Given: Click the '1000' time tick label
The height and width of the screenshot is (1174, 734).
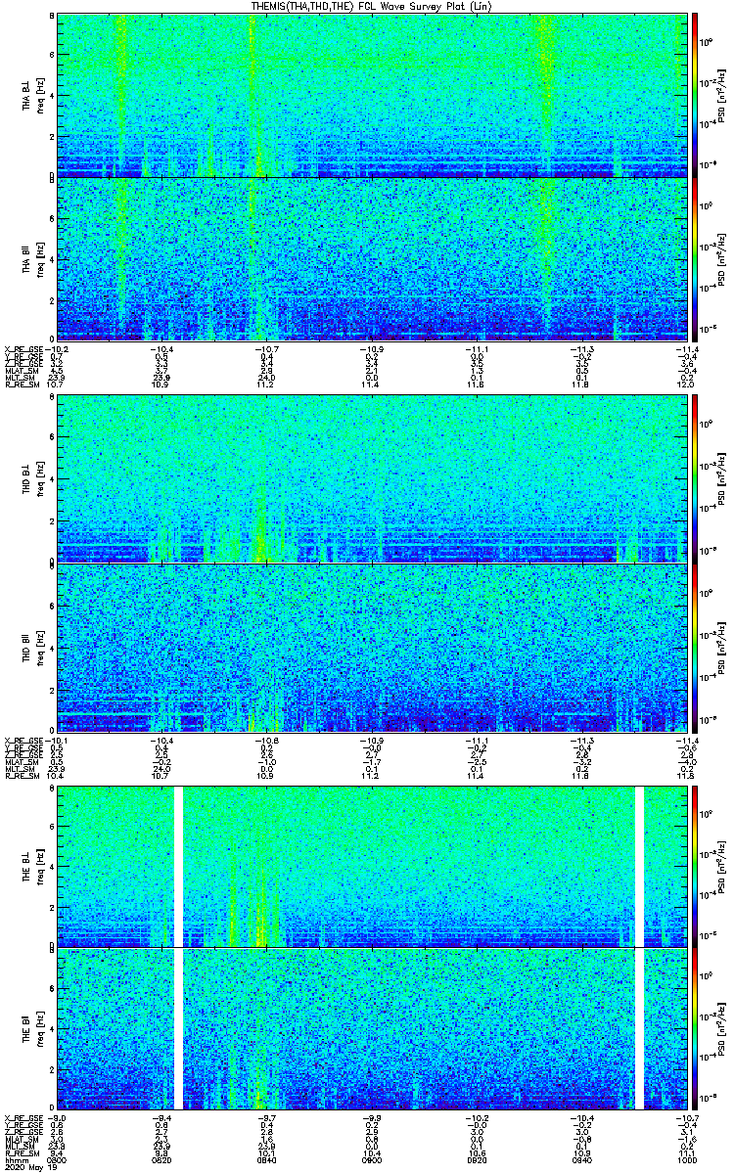Looking at the screenshot, I should (x=686, y=1160).
